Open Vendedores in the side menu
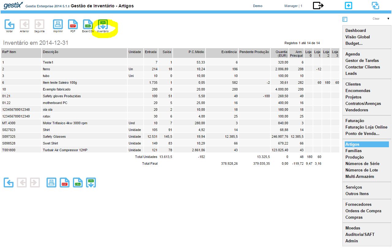The width and height of the screenshot is (392, 250). [x=357, y=110]
